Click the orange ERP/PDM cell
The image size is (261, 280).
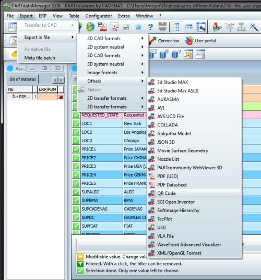click(x=48, y=97)
